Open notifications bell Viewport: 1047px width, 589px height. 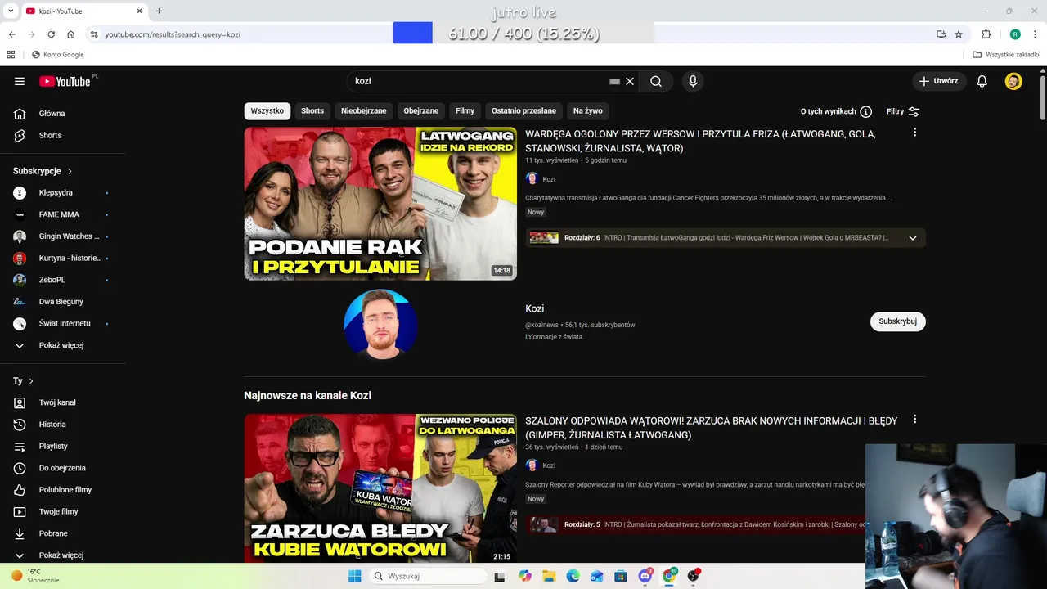point(982,81)
